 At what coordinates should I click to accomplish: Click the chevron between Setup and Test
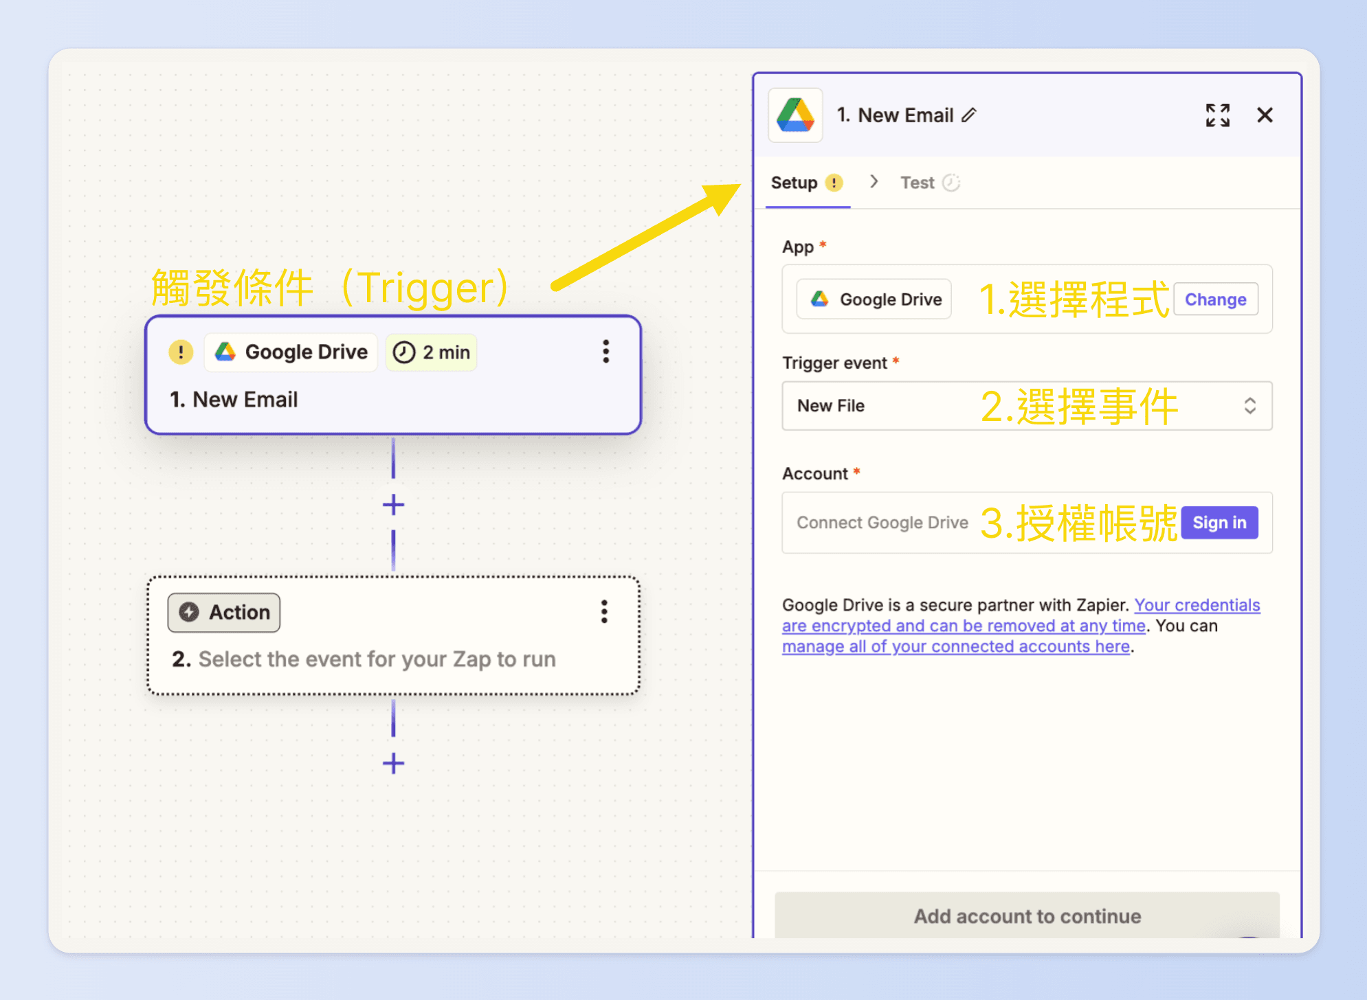coord(874,182)
